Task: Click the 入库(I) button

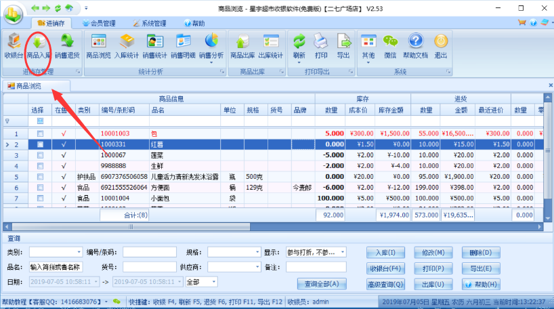Action: (385, 253)
